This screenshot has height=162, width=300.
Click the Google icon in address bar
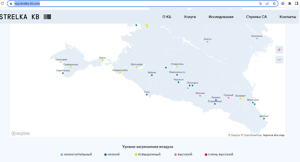(x=260, y=3)
